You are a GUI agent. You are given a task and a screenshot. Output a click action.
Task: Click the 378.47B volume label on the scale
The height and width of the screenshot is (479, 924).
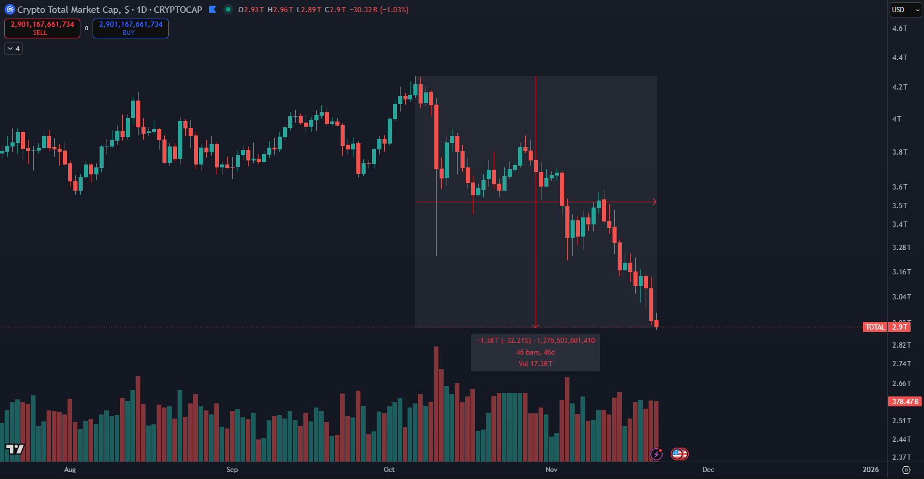[x=905, y=402]
